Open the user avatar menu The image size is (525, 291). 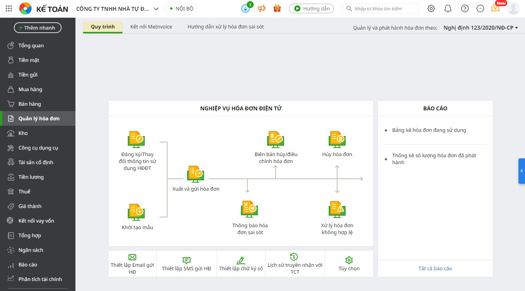pyautogui.click(x=513, y=8)
